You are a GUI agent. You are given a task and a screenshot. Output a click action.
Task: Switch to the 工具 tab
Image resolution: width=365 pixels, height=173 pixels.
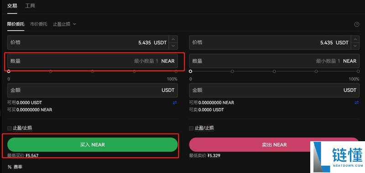coord(30,6)
